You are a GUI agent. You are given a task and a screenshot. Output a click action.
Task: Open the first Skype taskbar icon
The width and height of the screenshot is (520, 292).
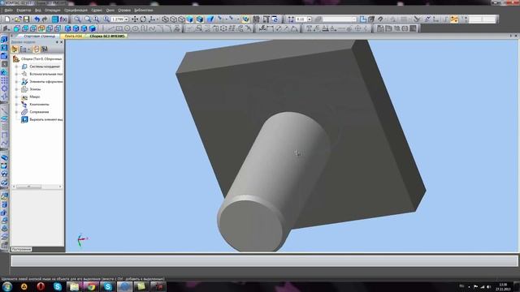click(58, 286)
